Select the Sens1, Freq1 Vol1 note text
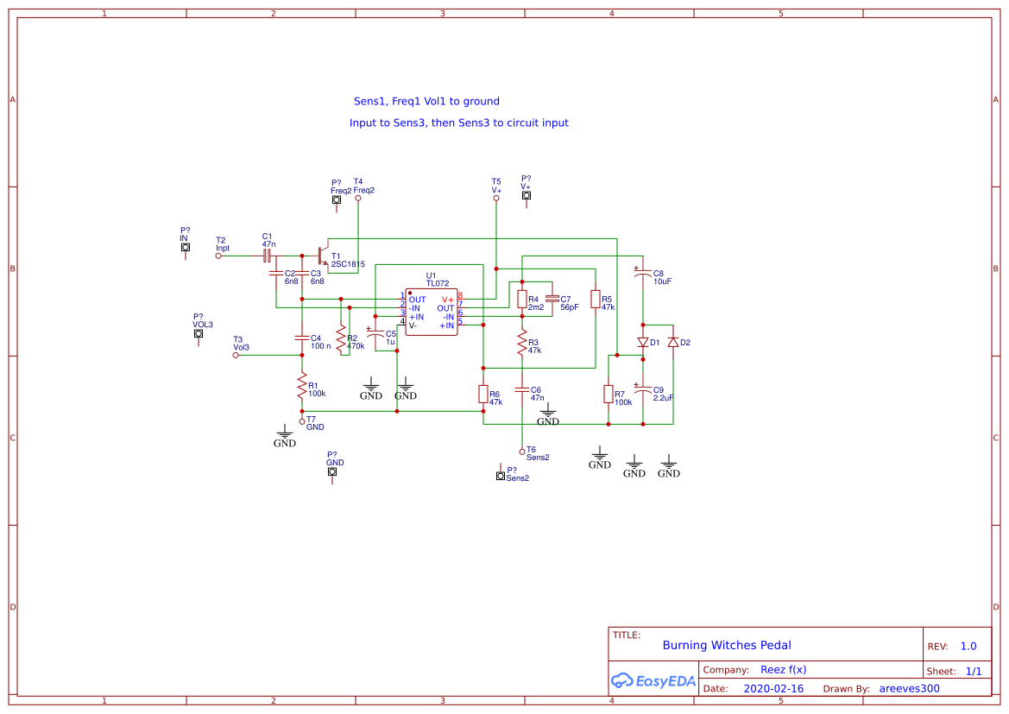Image resolution: width=1009 pixels, height=714 pixels. pos(426,101)
